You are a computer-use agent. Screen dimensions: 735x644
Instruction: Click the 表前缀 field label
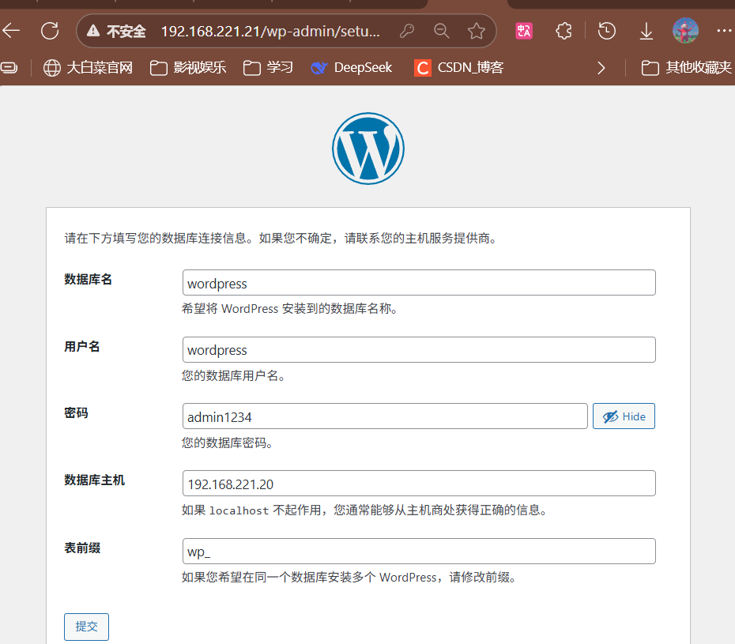[82, 548]
